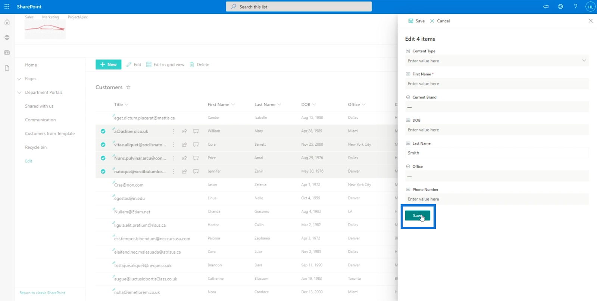
Task: Open comments for Nunc.pulvinar.arcu row
Action: [x=196, y=158]
